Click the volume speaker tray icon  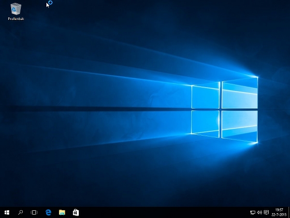click(x=260, y=212)
